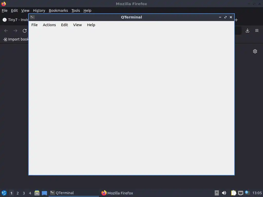The image size is (263, 197).
Task: Switch to desktop 1
Action: coord(11,193)
